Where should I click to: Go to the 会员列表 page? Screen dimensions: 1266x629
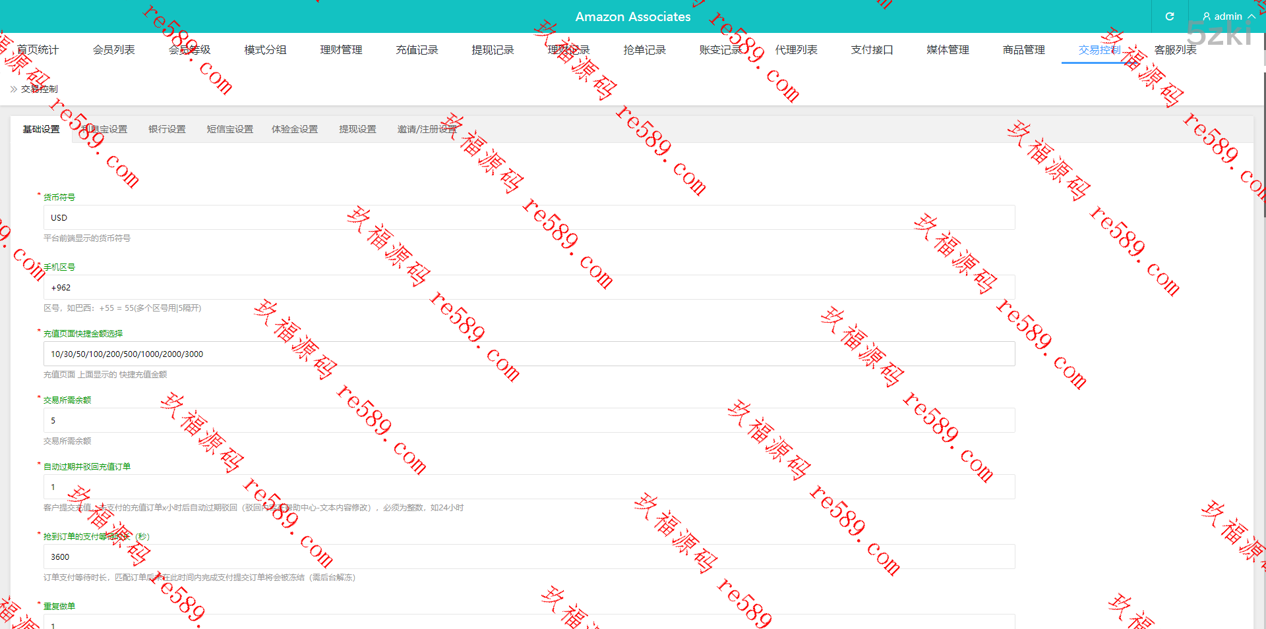click(113, 50)
